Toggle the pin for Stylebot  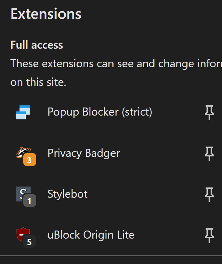[209, 194]
